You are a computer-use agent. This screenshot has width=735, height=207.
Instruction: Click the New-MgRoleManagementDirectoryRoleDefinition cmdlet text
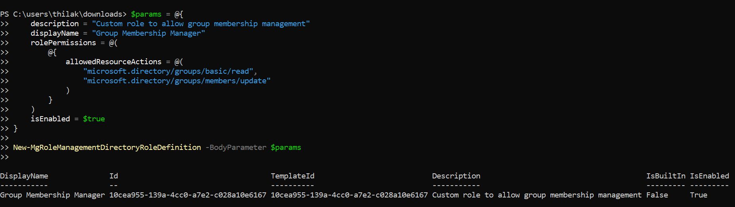pos(107,148)
